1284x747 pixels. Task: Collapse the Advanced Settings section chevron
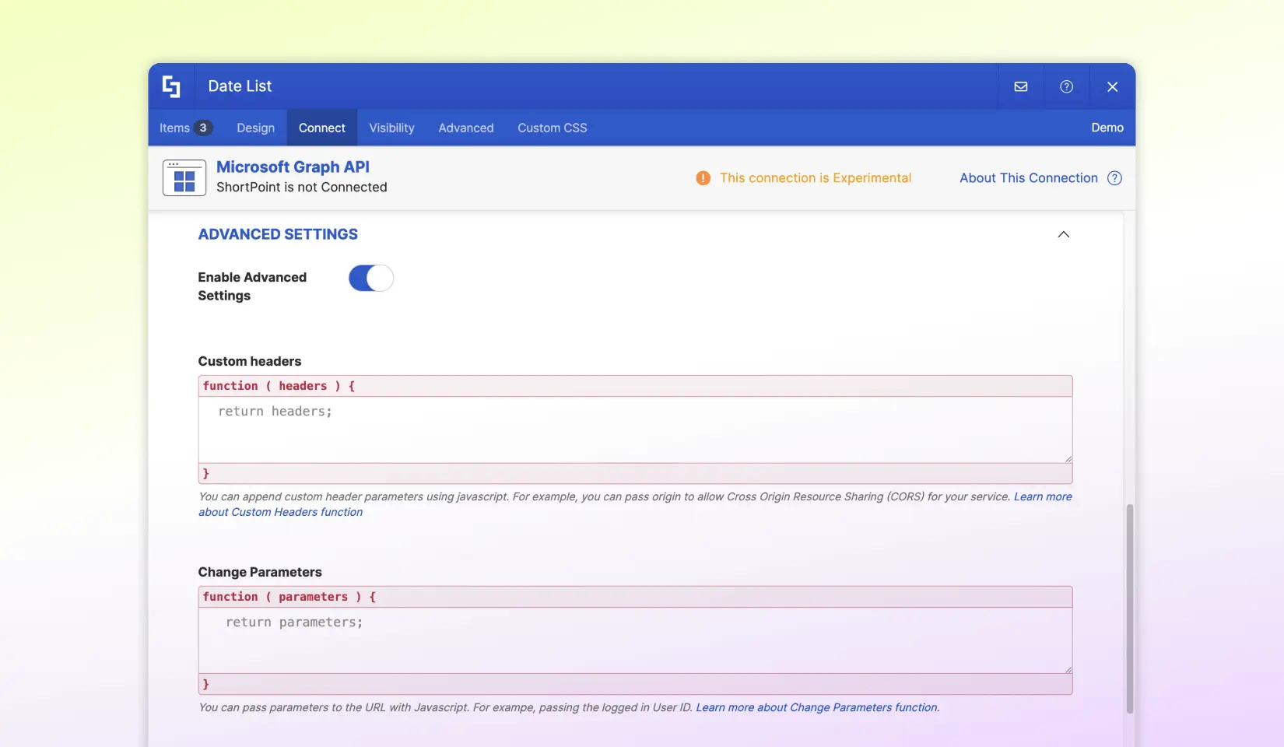pyautogui.click(x=1064, y=234)
